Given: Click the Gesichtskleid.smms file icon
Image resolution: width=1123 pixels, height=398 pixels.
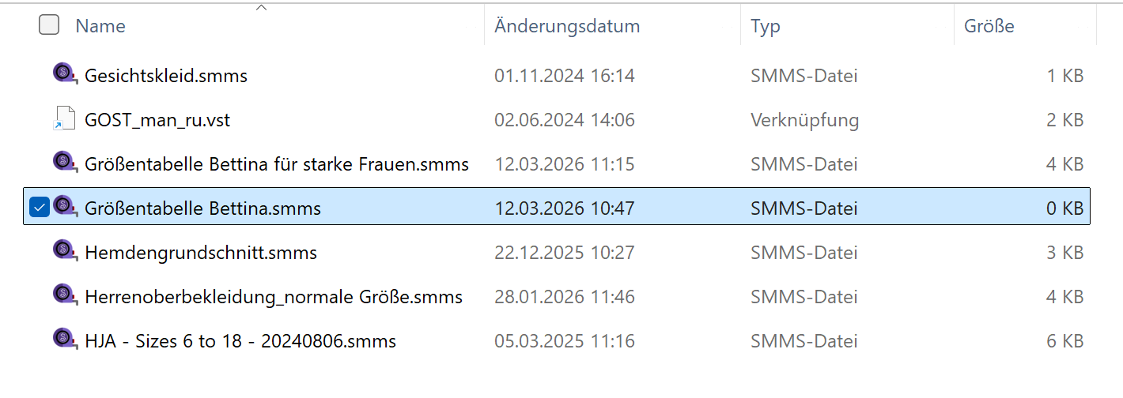Looking at the screenshot, I should point(65,74).
